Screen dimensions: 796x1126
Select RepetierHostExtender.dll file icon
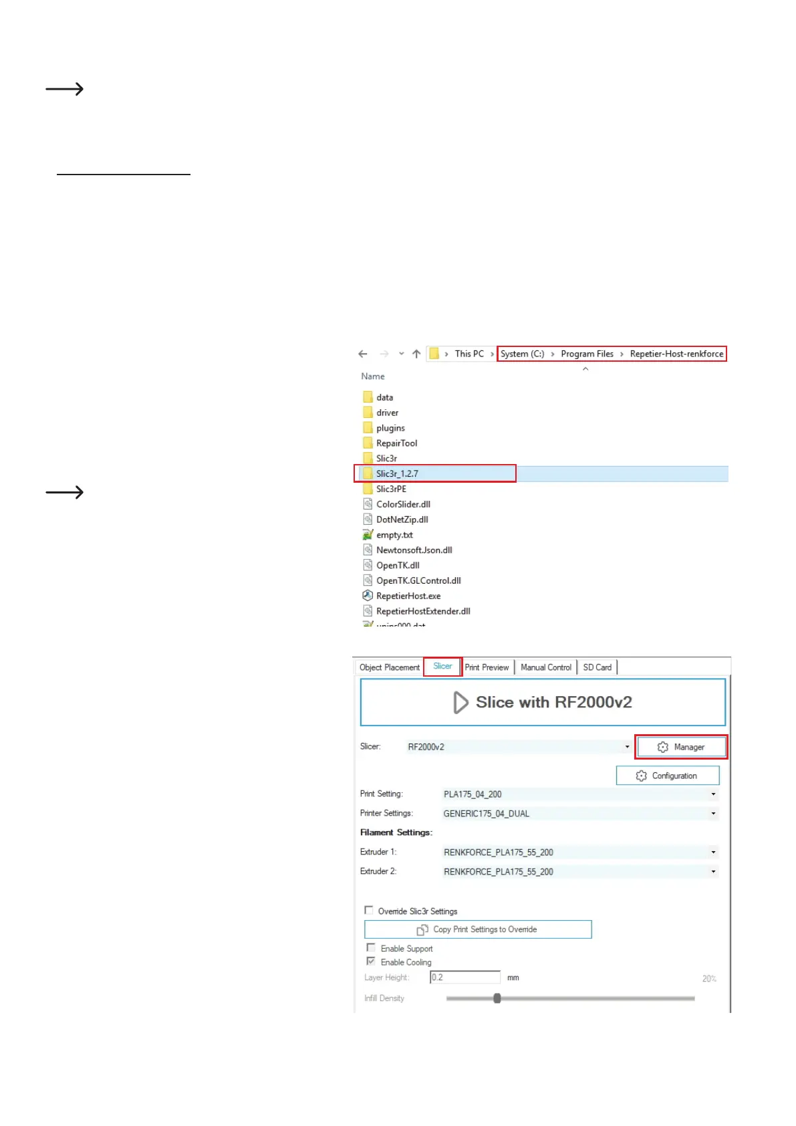[x=368, y=611]
